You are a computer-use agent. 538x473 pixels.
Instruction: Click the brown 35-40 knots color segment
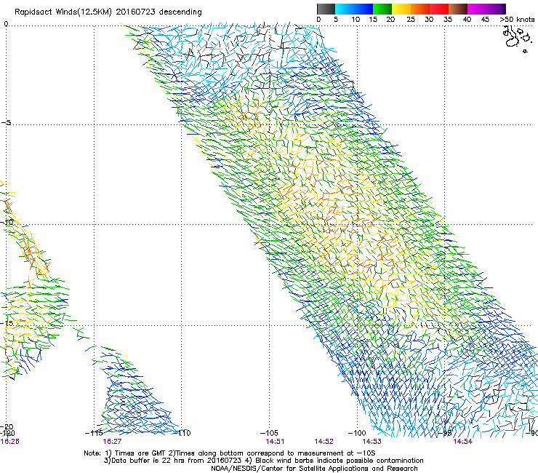pyautogui.click(x=458, y=9)
